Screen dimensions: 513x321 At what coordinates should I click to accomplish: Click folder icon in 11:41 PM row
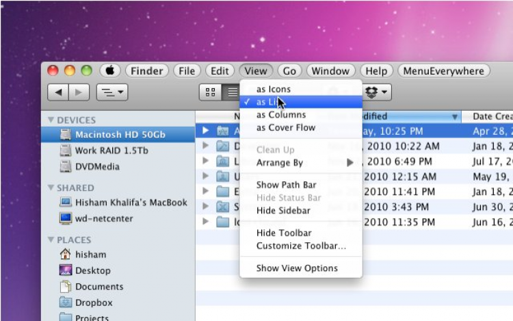223,192
